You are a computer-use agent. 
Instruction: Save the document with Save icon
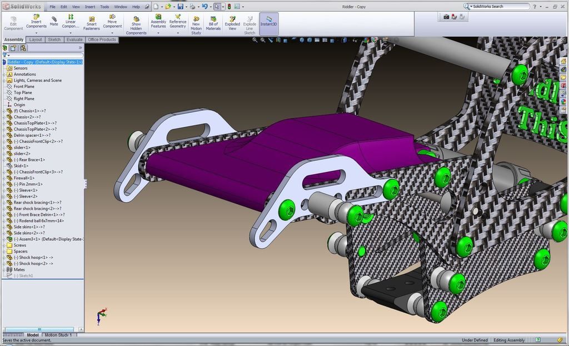click(x=181, y=7)
